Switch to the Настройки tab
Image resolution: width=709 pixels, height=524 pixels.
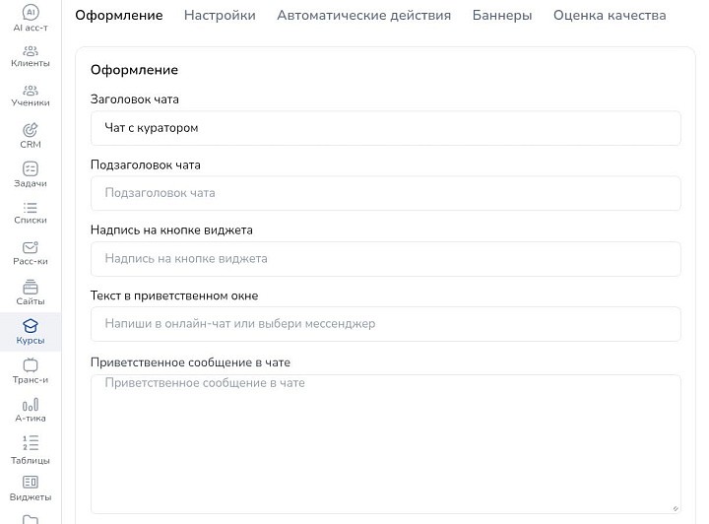coord(220,16)
